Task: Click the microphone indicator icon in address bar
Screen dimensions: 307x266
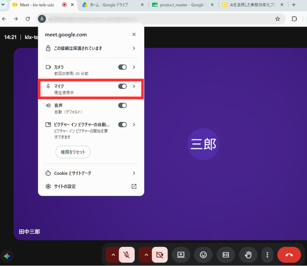Action: click(42, 19)
